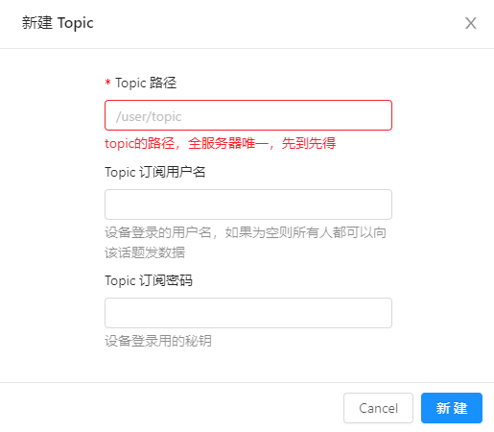This screenshot has width=494, height=432.
Task: Select the Topic 订阅密码 input box
Action: coord(248,313)
